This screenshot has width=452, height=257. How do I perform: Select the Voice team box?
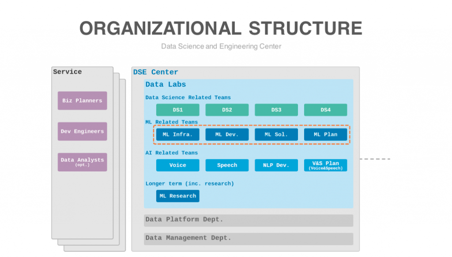pos(177,165)
